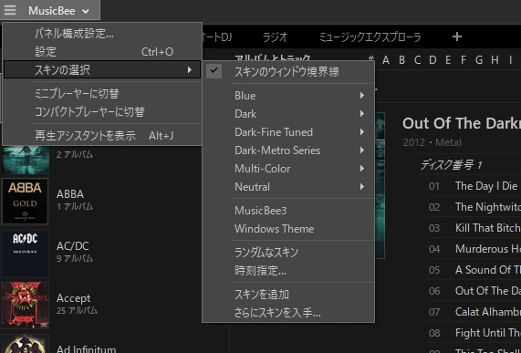Viewport: 521px width, 353px height.
Task: Choose コンパクトプレーヤーに切替 entry
Action: [x=101, y=112]
